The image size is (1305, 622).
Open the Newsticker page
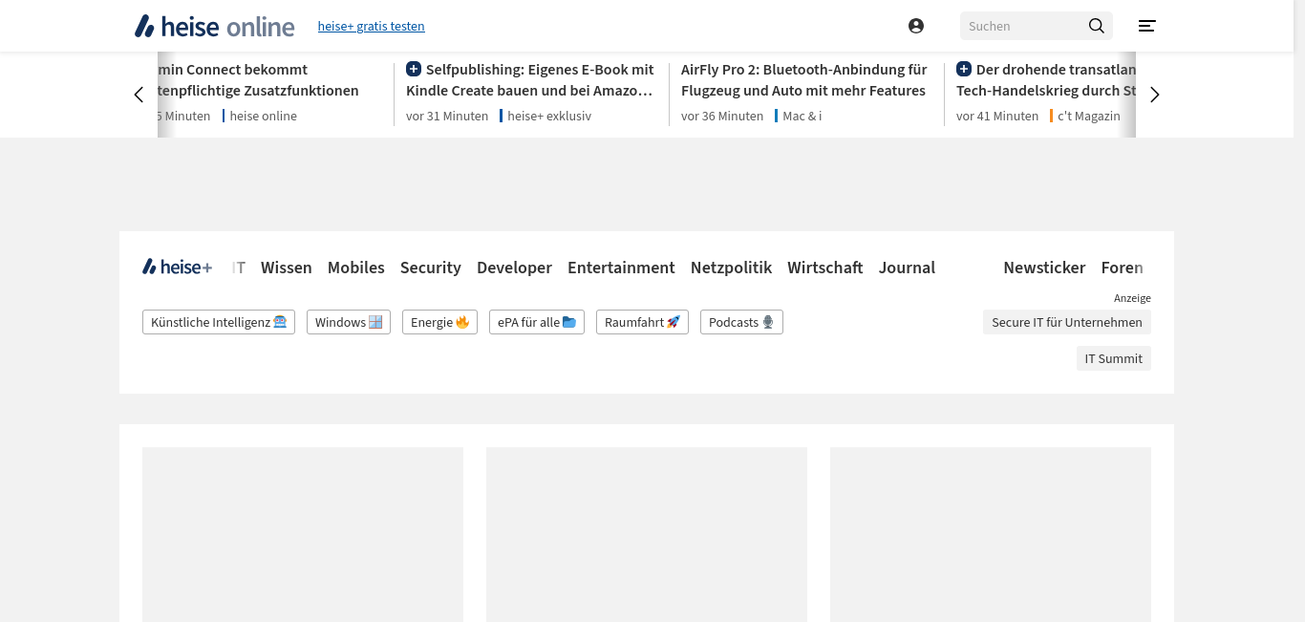pos(1044,268)
